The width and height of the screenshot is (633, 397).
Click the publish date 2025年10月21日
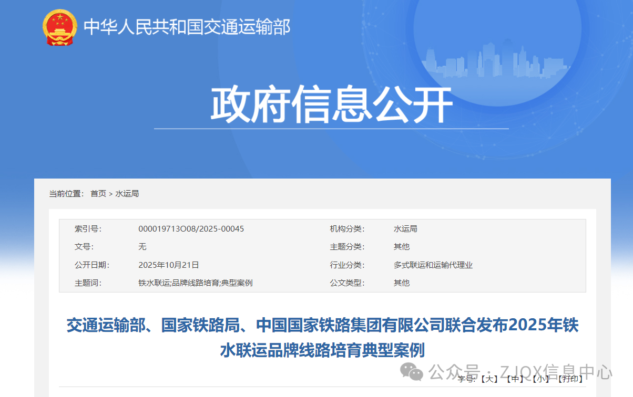pyautogui.click(x=168, y=265)
